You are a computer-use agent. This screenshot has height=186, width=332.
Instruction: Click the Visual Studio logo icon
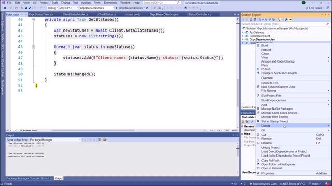click(x=3, y=3)
